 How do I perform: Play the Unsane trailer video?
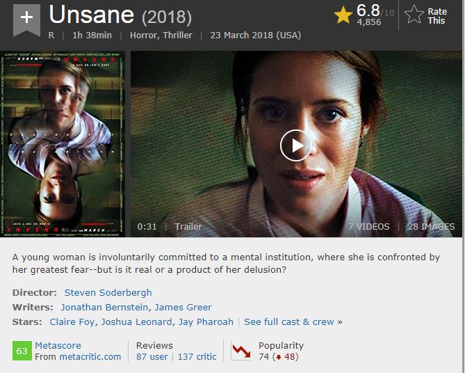pos(295,145)
